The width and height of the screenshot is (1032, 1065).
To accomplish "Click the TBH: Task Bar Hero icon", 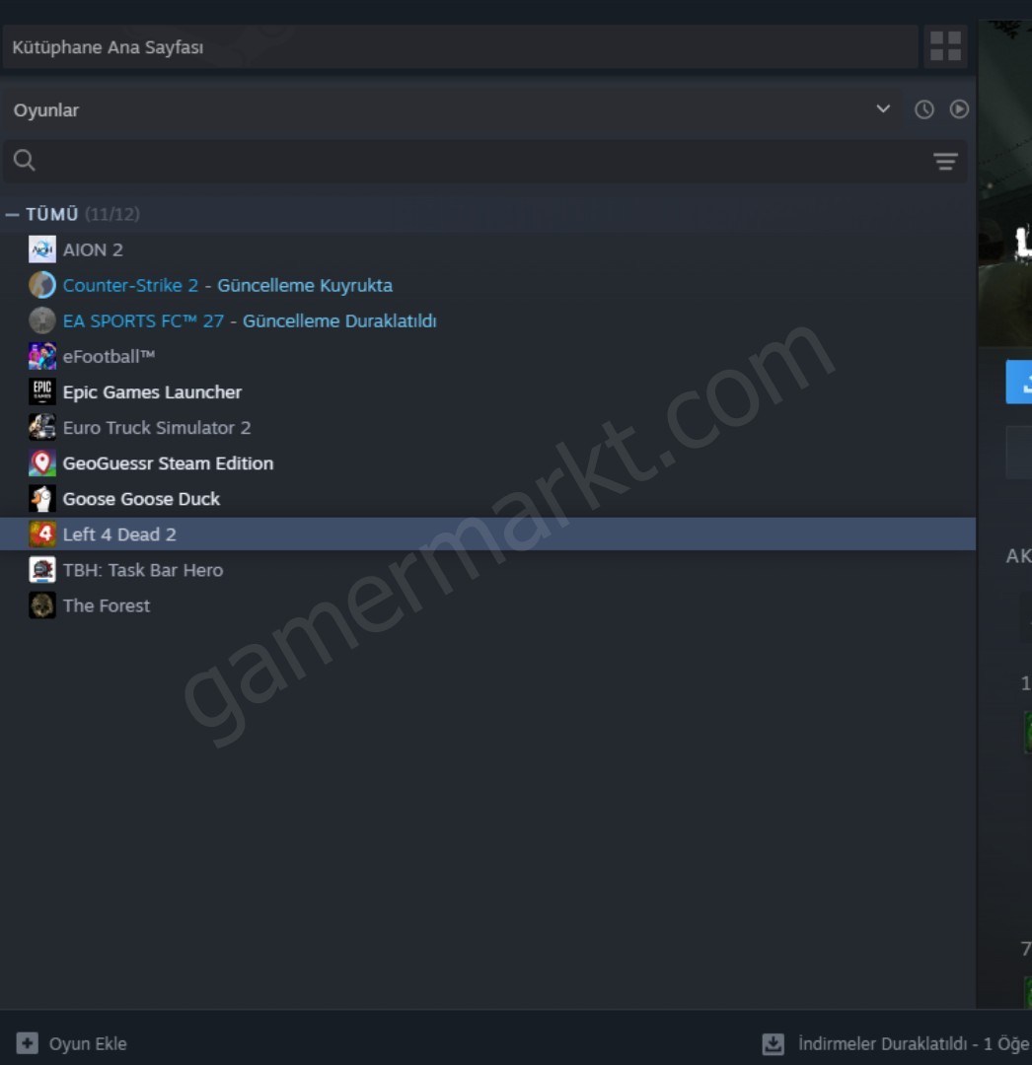I will 42,570.
